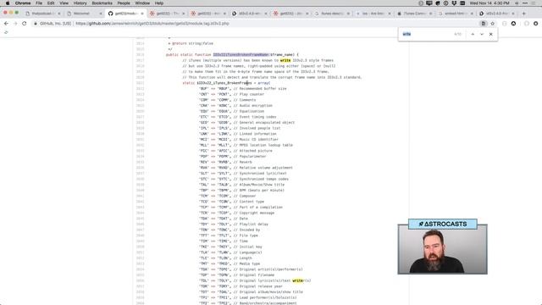Click comment 'Synchronized tempo codes'
The height and width of the screenshot is (305, 542).
click(x=264, y=179)
